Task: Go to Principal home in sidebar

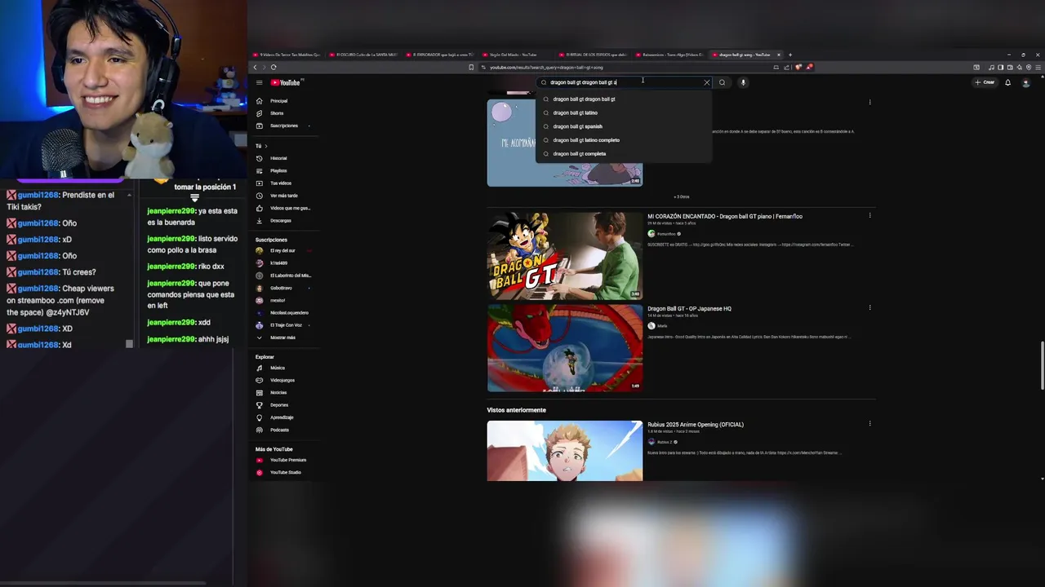Action: 278,101
